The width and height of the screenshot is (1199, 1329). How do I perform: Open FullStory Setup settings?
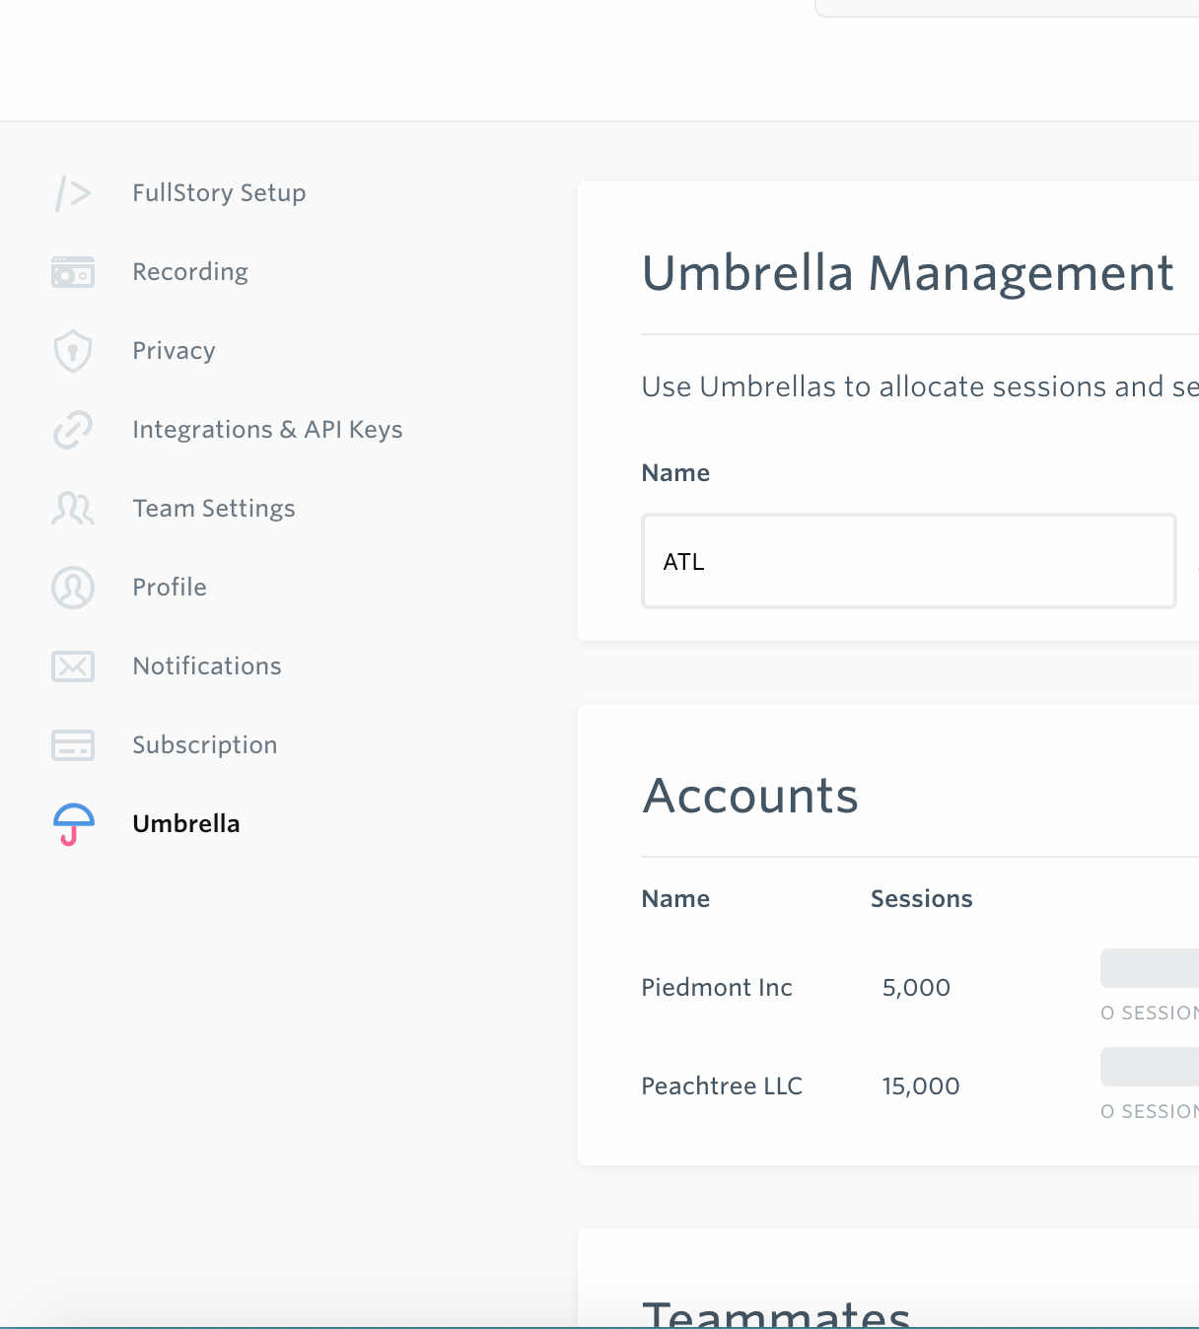[x=219, y=192]
